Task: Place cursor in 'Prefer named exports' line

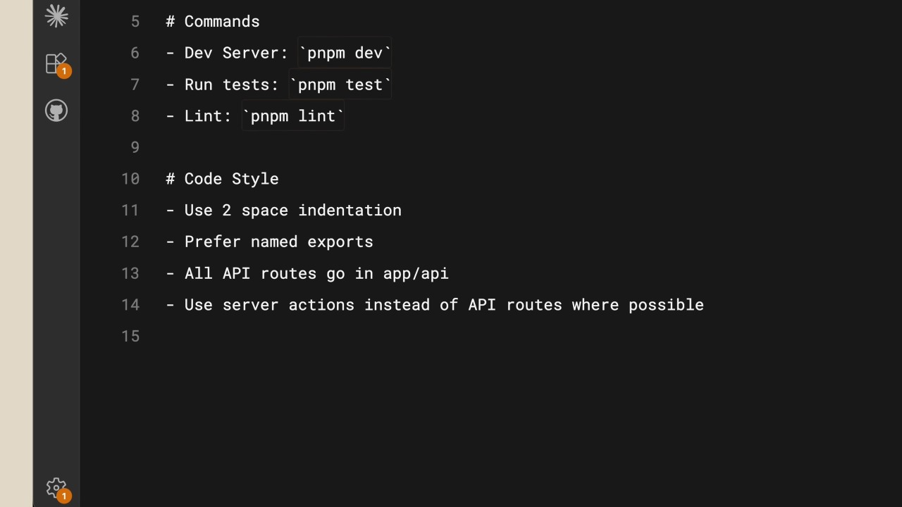Action: click(x=279, y=242)
